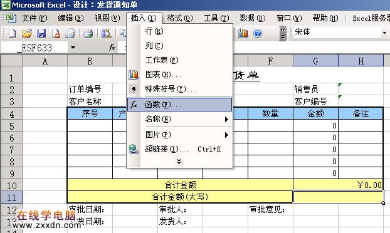
Task: Save the workbook with floppy disk icon
Action: (x=41, y=33)
